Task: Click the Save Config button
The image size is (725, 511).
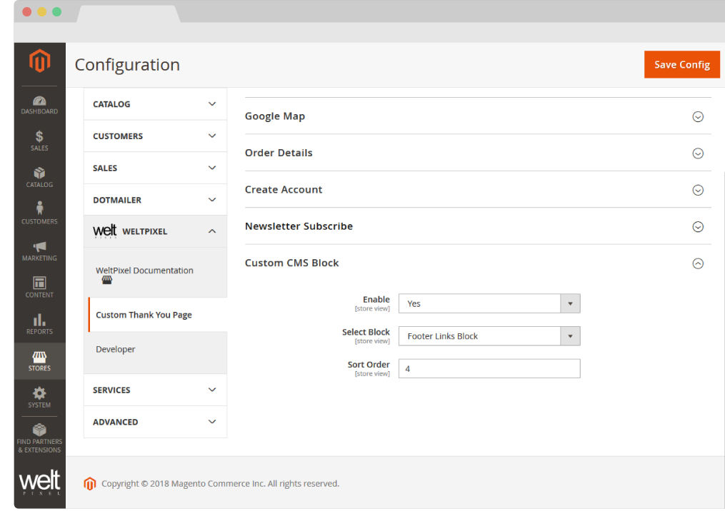Action: 681,64
